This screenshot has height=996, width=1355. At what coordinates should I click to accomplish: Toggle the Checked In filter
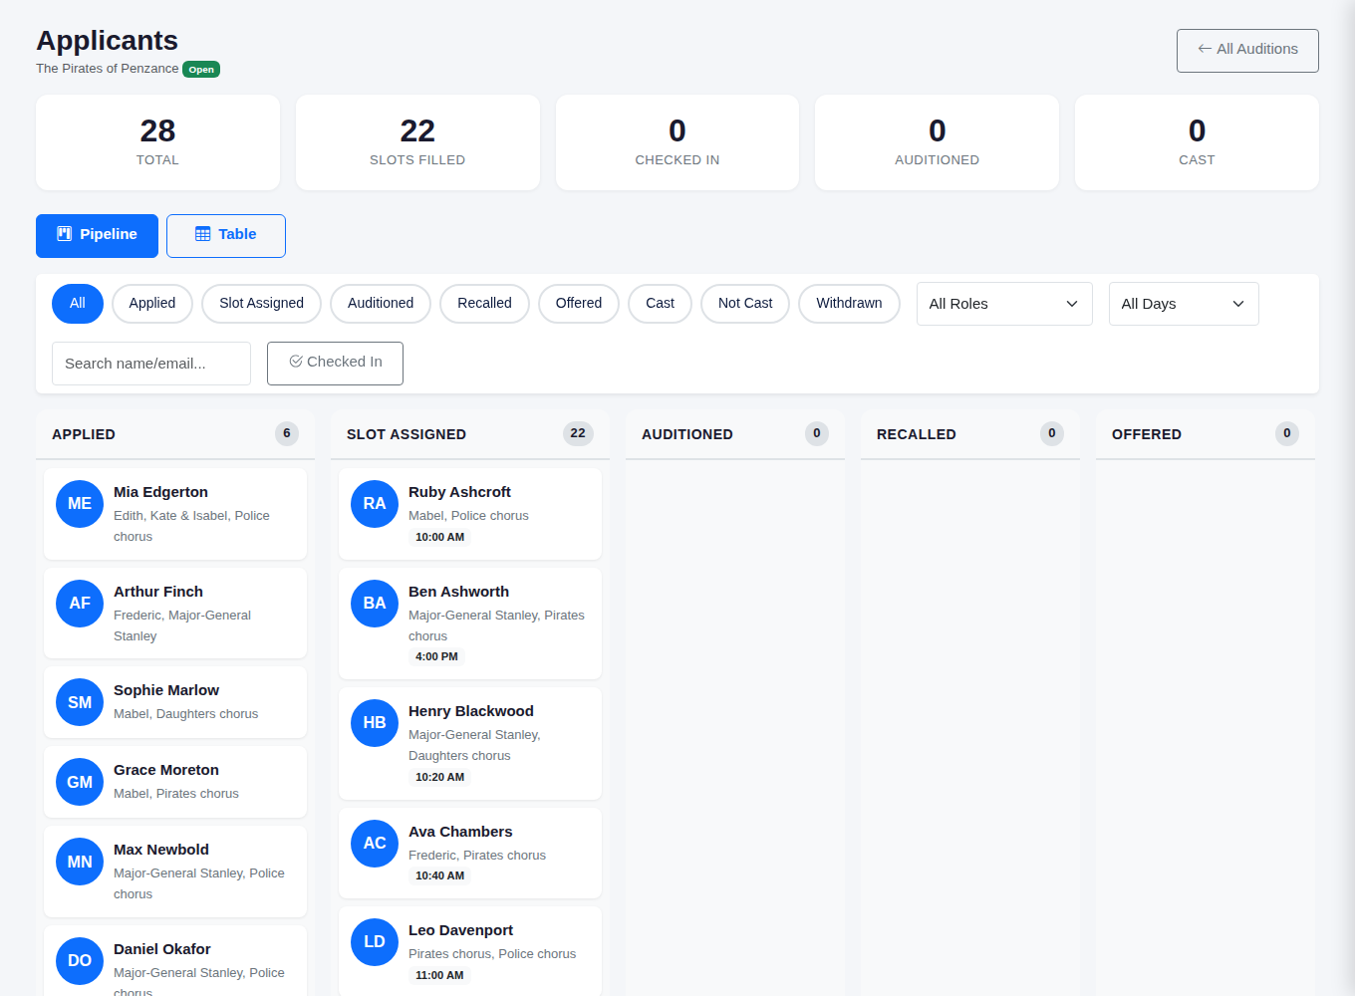[335, 363]
